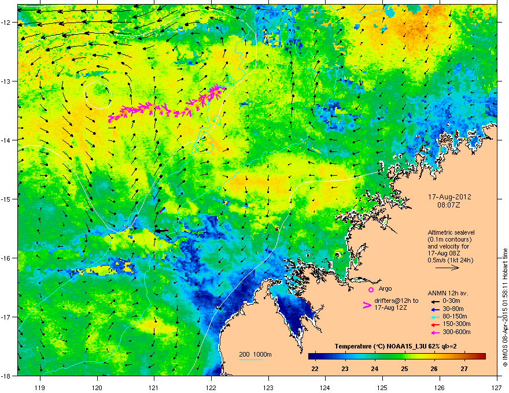This screenshot has width=509, height=393.
Task: Click the 0.5m/s (1kt 24h) label
Action: [450, 261]
